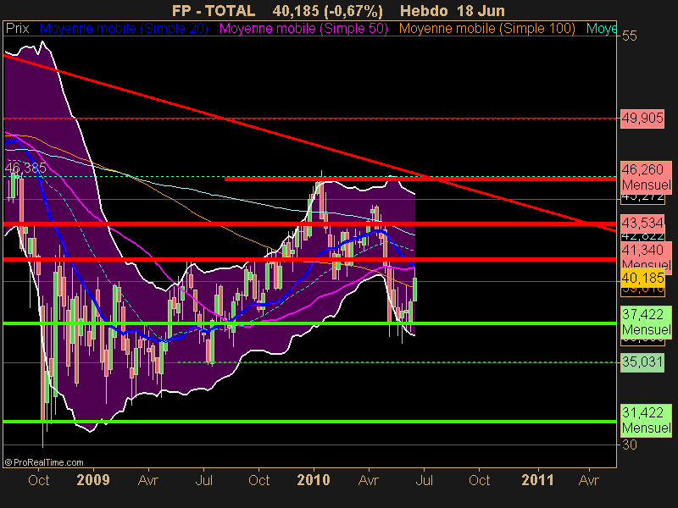678x508 pixels.
Task: Click the 46,260 Mensuel resistance label
Action: coord(646,177)
